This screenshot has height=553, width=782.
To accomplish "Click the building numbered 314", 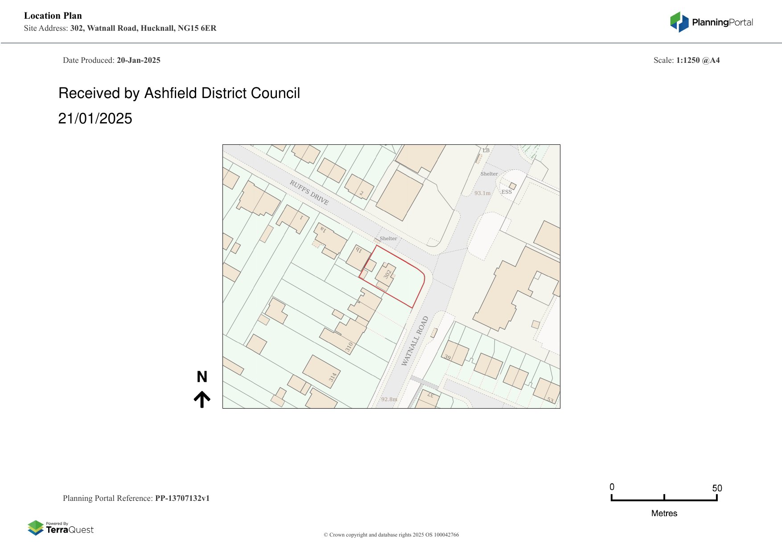I will click(x=321, y=371).
